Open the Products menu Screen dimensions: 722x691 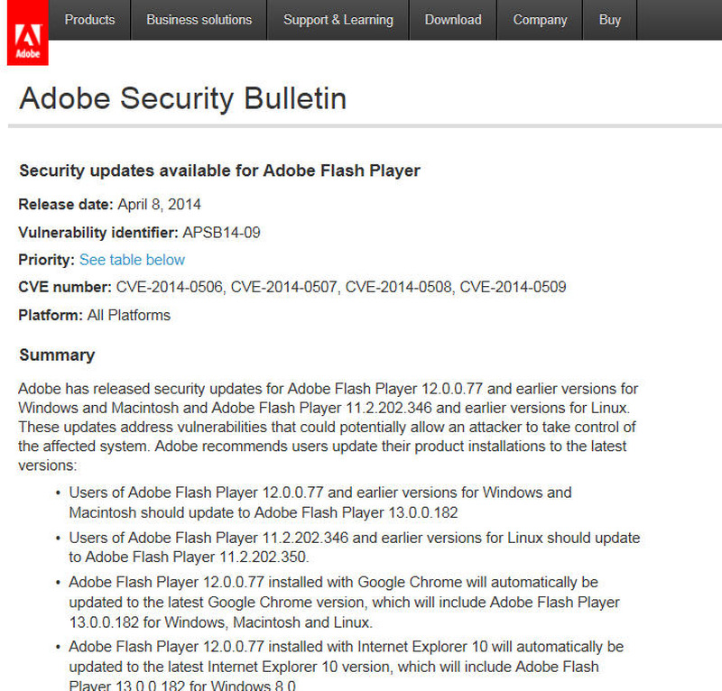click(x=89, y=19)
